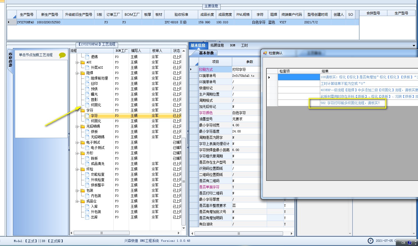Collapse the 成品仓 tree node
The image size is (418, 246).
77,201
